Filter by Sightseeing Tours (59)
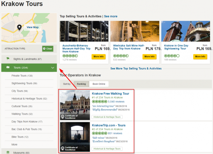Viewport: 213px width, 154px height. [x=24, y=83]
